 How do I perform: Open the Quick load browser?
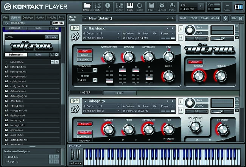(x=140, y=7)
